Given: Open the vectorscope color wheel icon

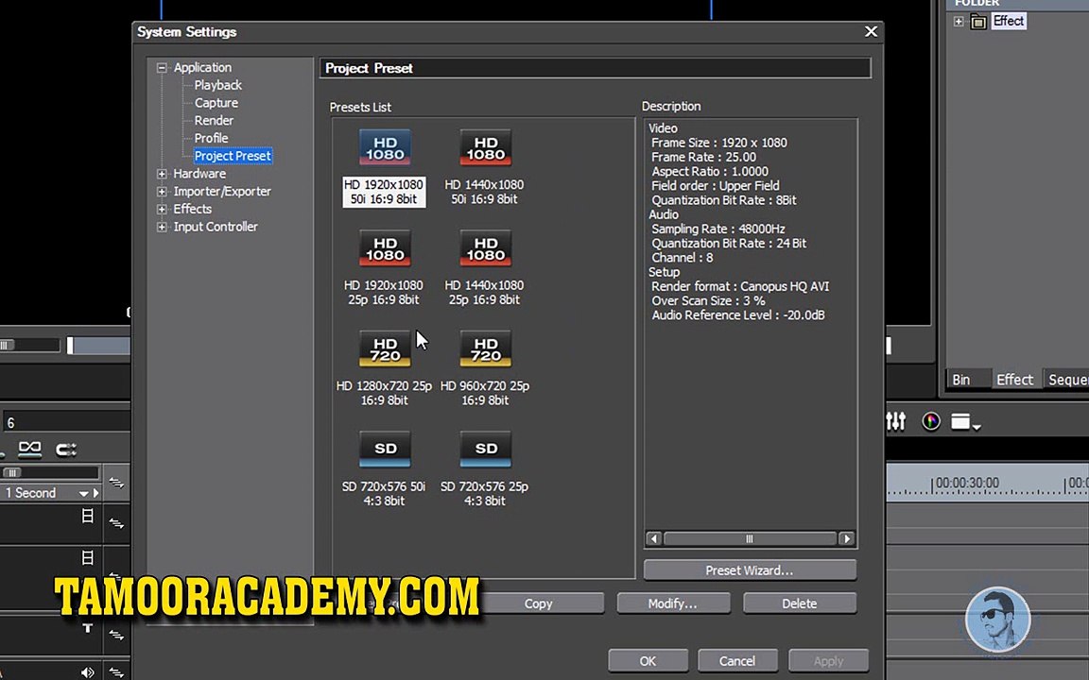Looking at the screenshot, I should click(931, 421).
